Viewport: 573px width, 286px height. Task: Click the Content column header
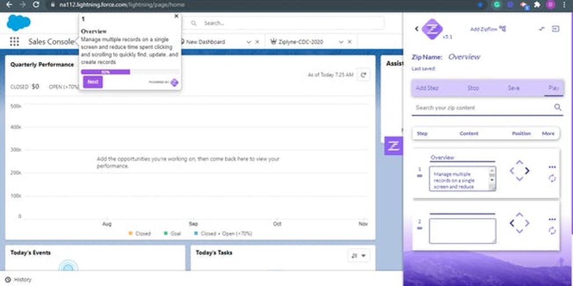coord(469,134)
